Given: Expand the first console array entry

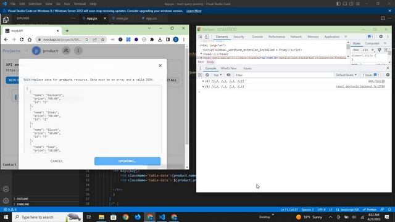Looking at the screenshot, I should pos(203,81).
